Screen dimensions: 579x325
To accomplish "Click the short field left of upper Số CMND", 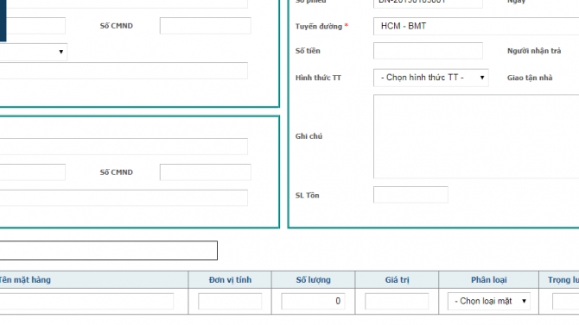I will point(35,26).
